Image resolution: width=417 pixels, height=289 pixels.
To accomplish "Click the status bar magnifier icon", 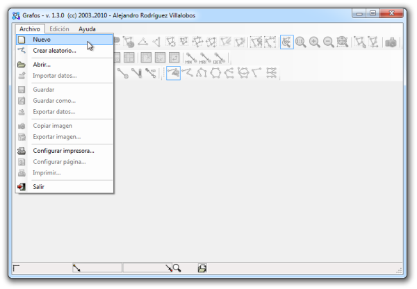I will (177, 268).
